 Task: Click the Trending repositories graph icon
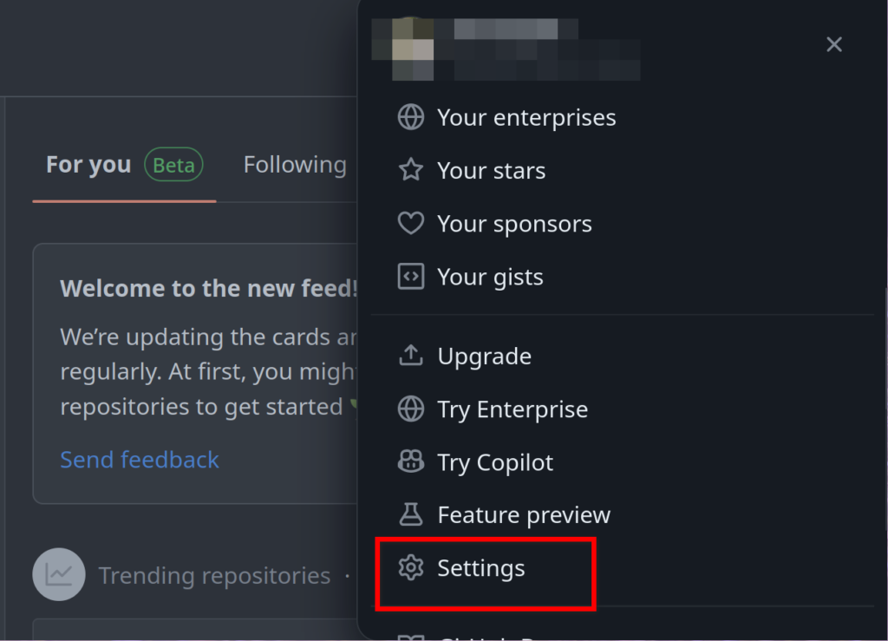59,574
